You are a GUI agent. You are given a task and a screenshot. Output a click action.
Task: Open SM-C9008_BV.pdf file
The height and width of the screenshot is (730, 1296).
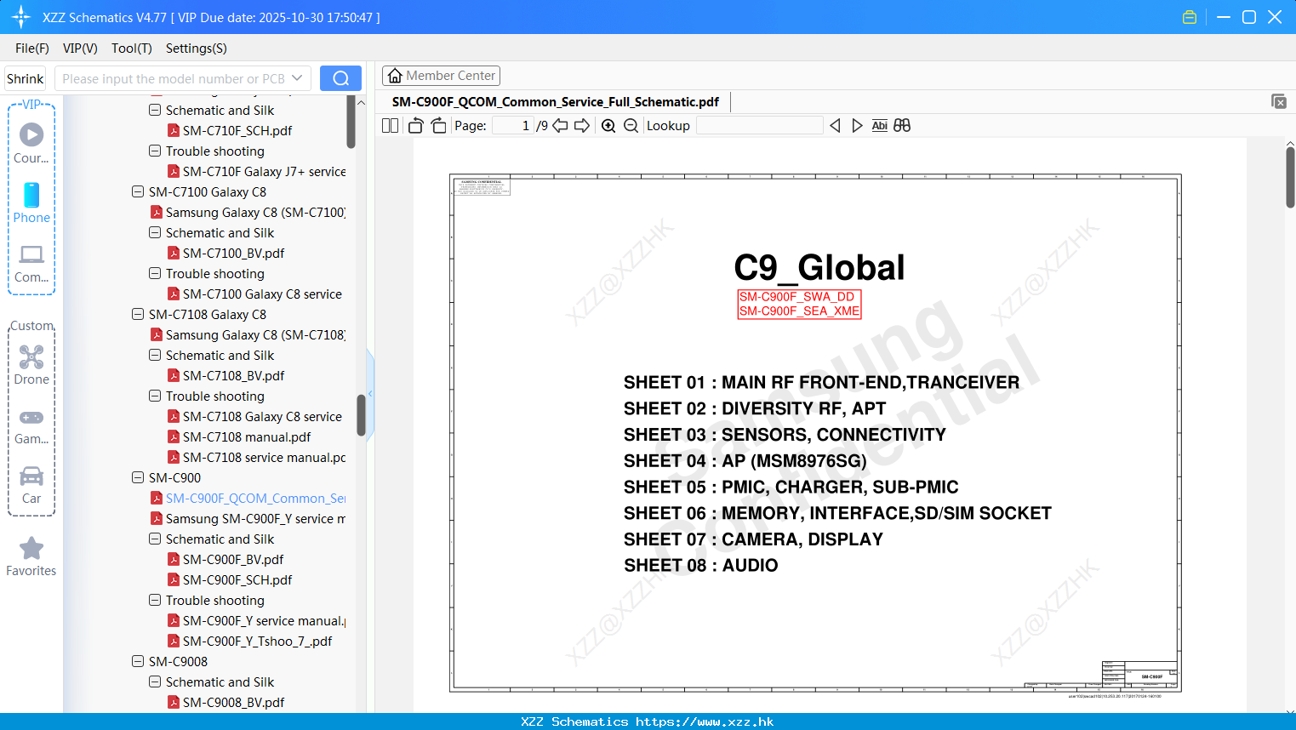[234, 702]
